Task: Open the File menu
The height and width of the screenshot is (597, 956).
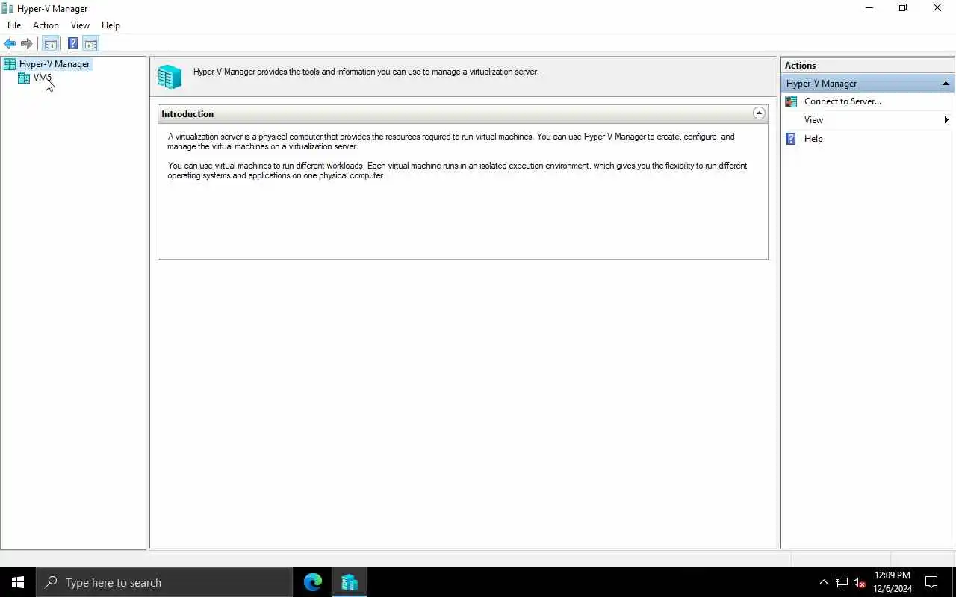Action: (x=14, y=25)
